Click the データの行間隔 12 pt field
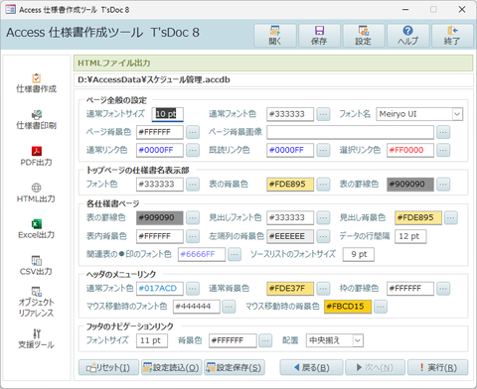Screen dimensions: 477x389 [410, 236]
